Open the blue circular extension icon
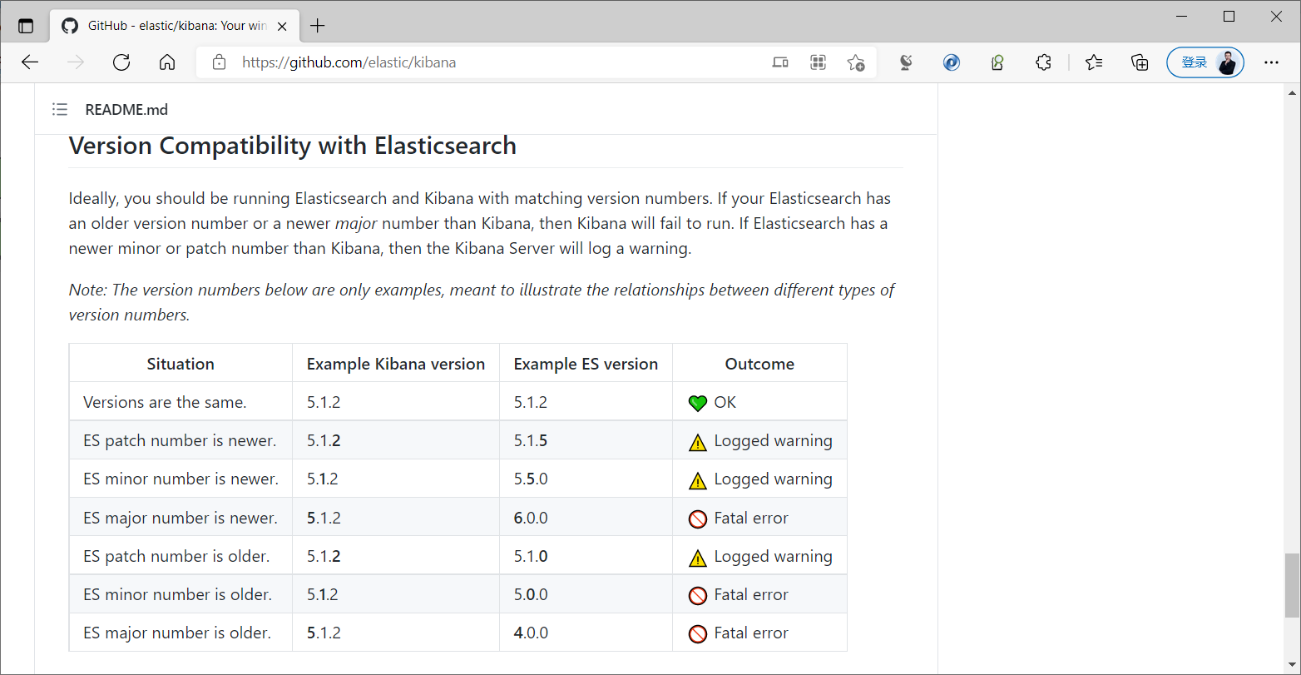 click(952, 62)
